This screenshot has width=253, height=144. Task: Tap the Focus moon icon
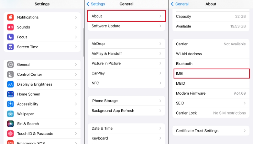[x=10, y=37]
